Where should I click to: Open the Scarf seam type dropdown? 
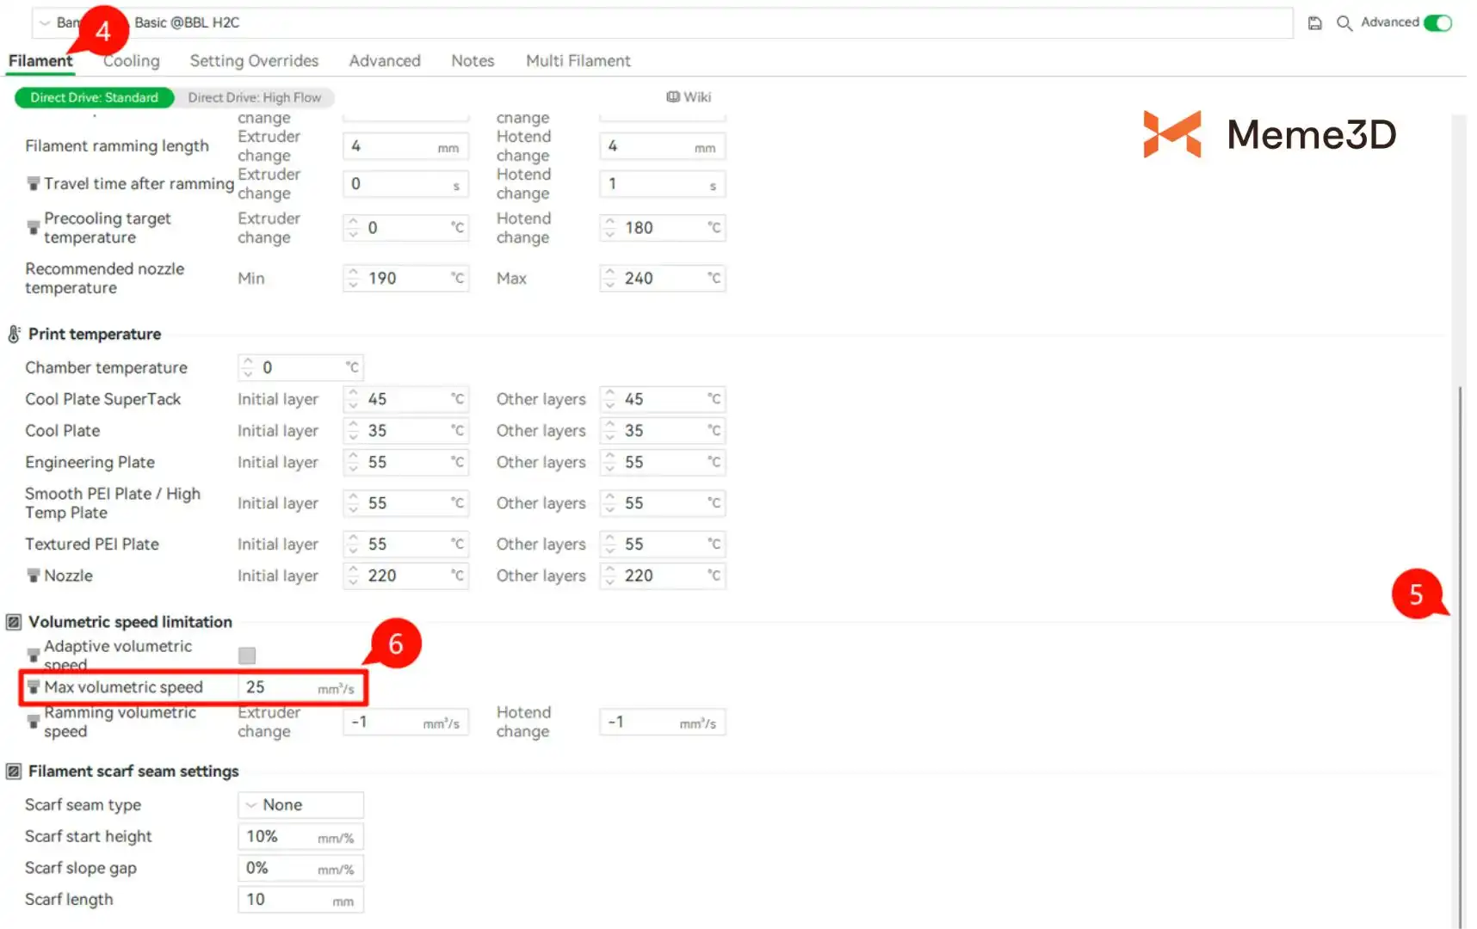300,805
